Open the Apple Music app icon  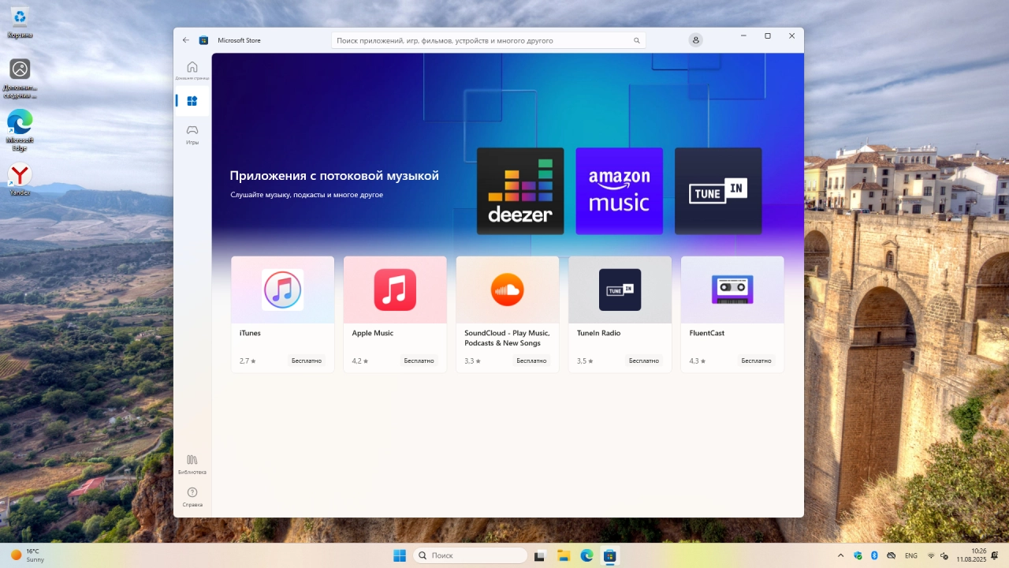pyautogui.click(x=395, y=290)
